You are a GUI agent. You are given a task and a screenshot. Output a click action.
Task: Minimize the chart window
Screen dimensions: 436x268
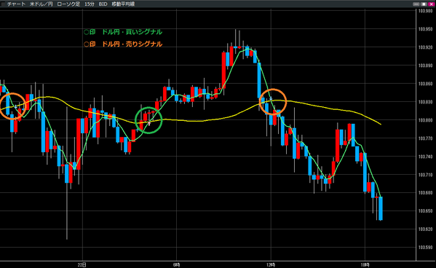(x=416, y=4)
